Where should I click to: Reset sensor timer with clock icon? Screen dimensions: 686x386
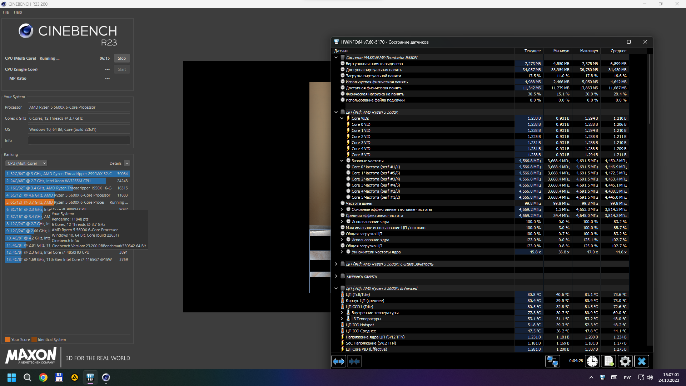pyautogui.click(x=592, y=361)
